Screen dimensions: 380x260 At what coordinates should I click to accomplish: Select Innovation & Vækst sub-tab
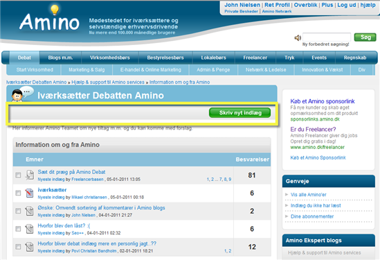(x=322, y=69)
